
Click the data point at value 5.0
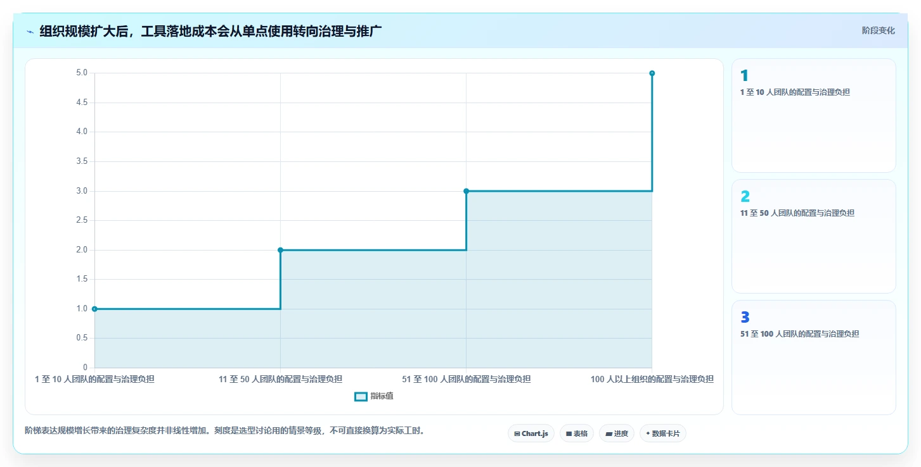652,73
